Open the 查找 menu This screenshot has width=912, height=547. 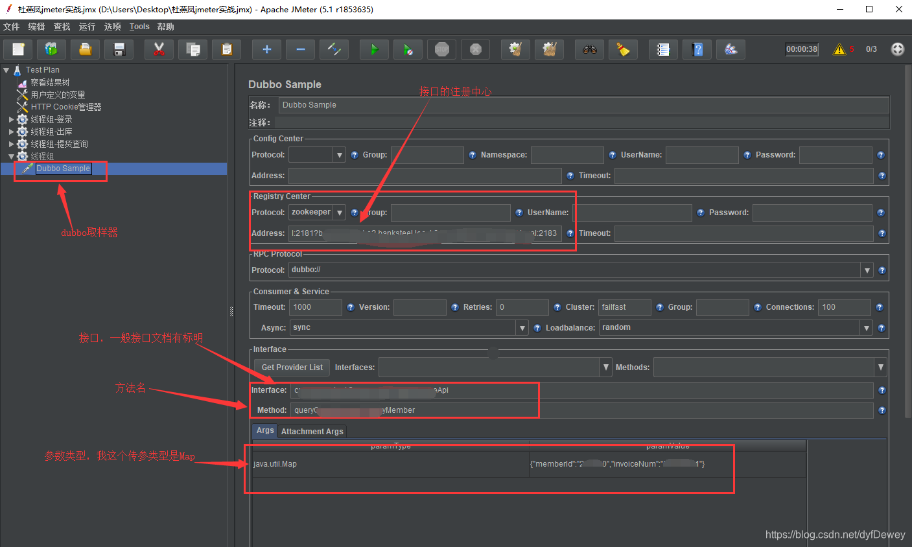[62, 27]
